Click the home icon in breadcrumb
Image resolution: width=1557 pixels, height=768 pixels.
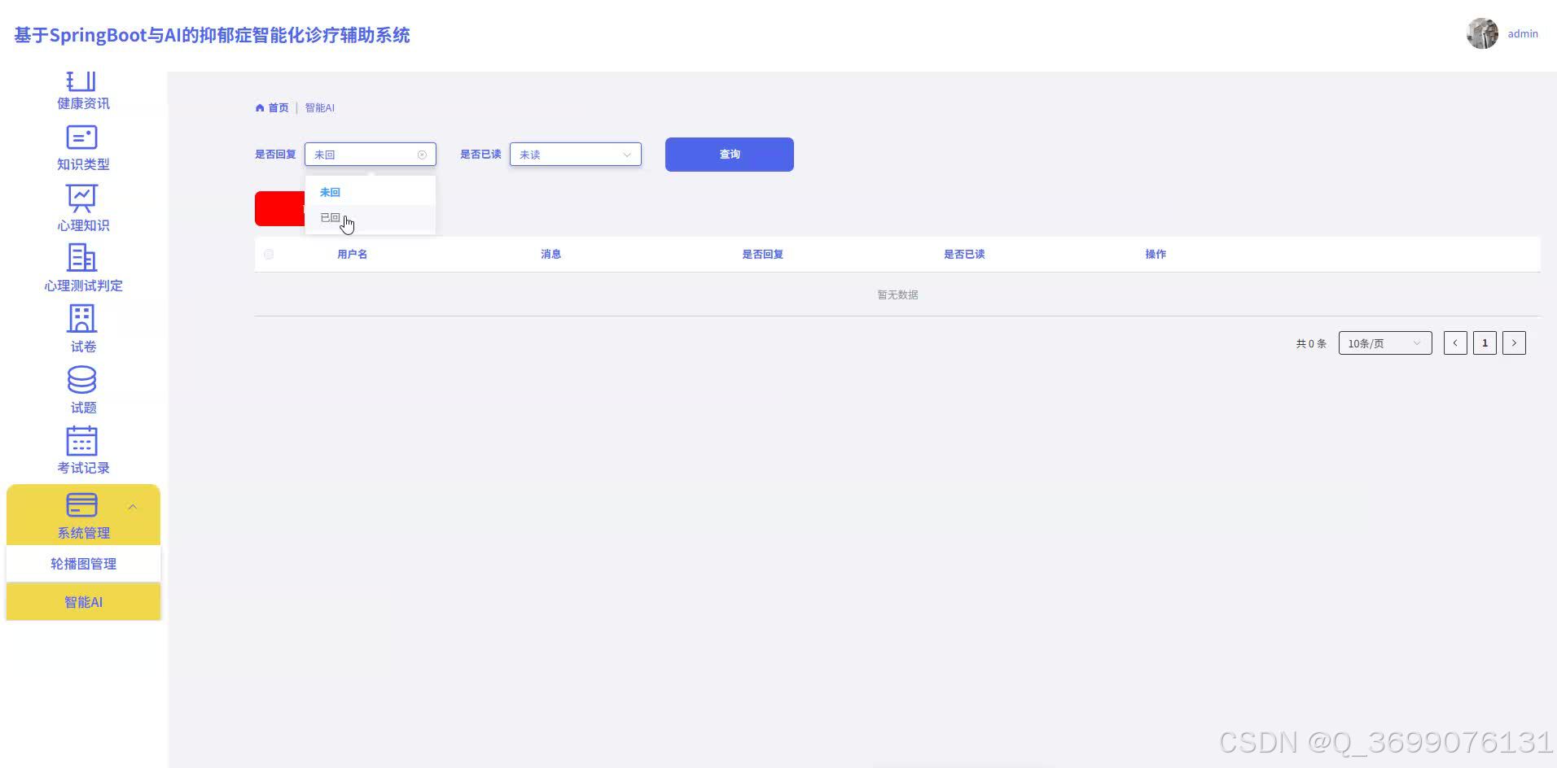coord(260,107)
